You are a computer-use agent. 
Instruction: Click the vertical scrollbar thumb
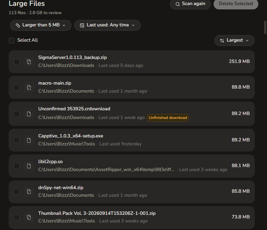(x=265, y=27)
